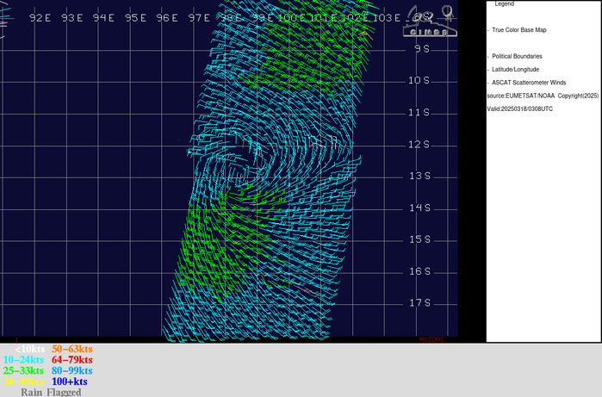The image size is (602, 397).
Task: Click the '12S' latitude label
Action: pos(419,145)
